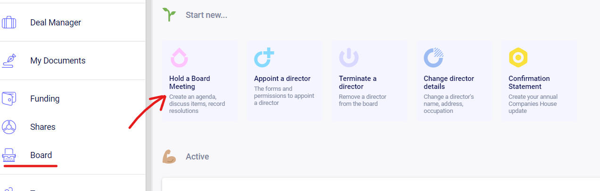
Task: Click the Funding wallet icon
Action: [9, 99]
